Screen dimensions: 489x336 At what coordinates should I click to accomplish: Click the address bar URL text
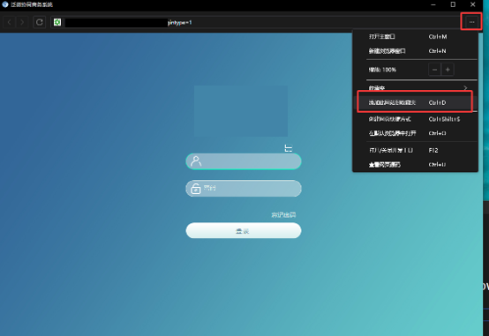(180, 22)
